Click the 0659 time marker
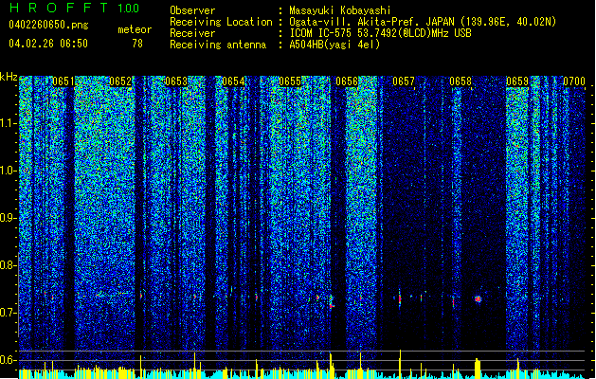Image resolution: width=596 pixels, height=379 pixels. point(517,81)
